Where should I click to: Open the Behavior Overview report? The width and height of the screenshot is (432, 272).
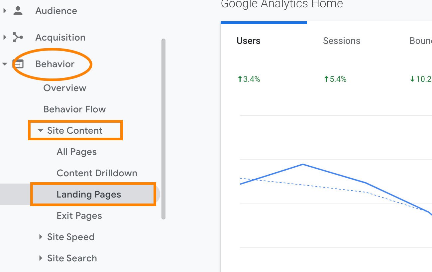(x=65, y=88)
